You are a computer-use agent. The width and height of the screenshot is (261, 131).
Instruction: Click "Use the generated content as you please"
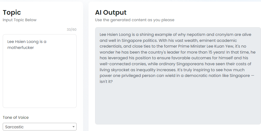click(x=135, y=20)
